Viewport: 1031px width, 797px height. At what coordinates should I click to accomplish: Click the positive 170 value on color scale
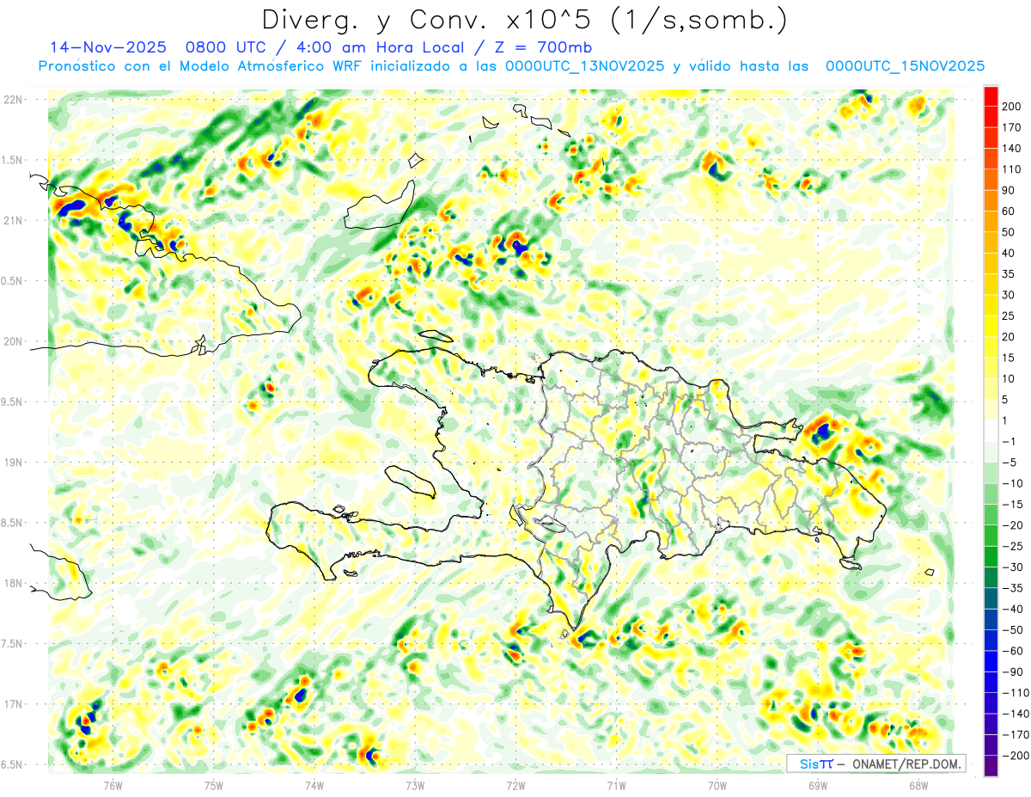click(x=1012, y=127)
